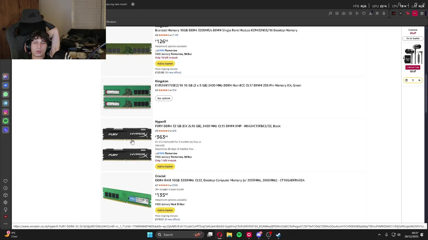
Task: Add Kingston 16GB DDR4 3200 to basket
Action: pos(165,64)
